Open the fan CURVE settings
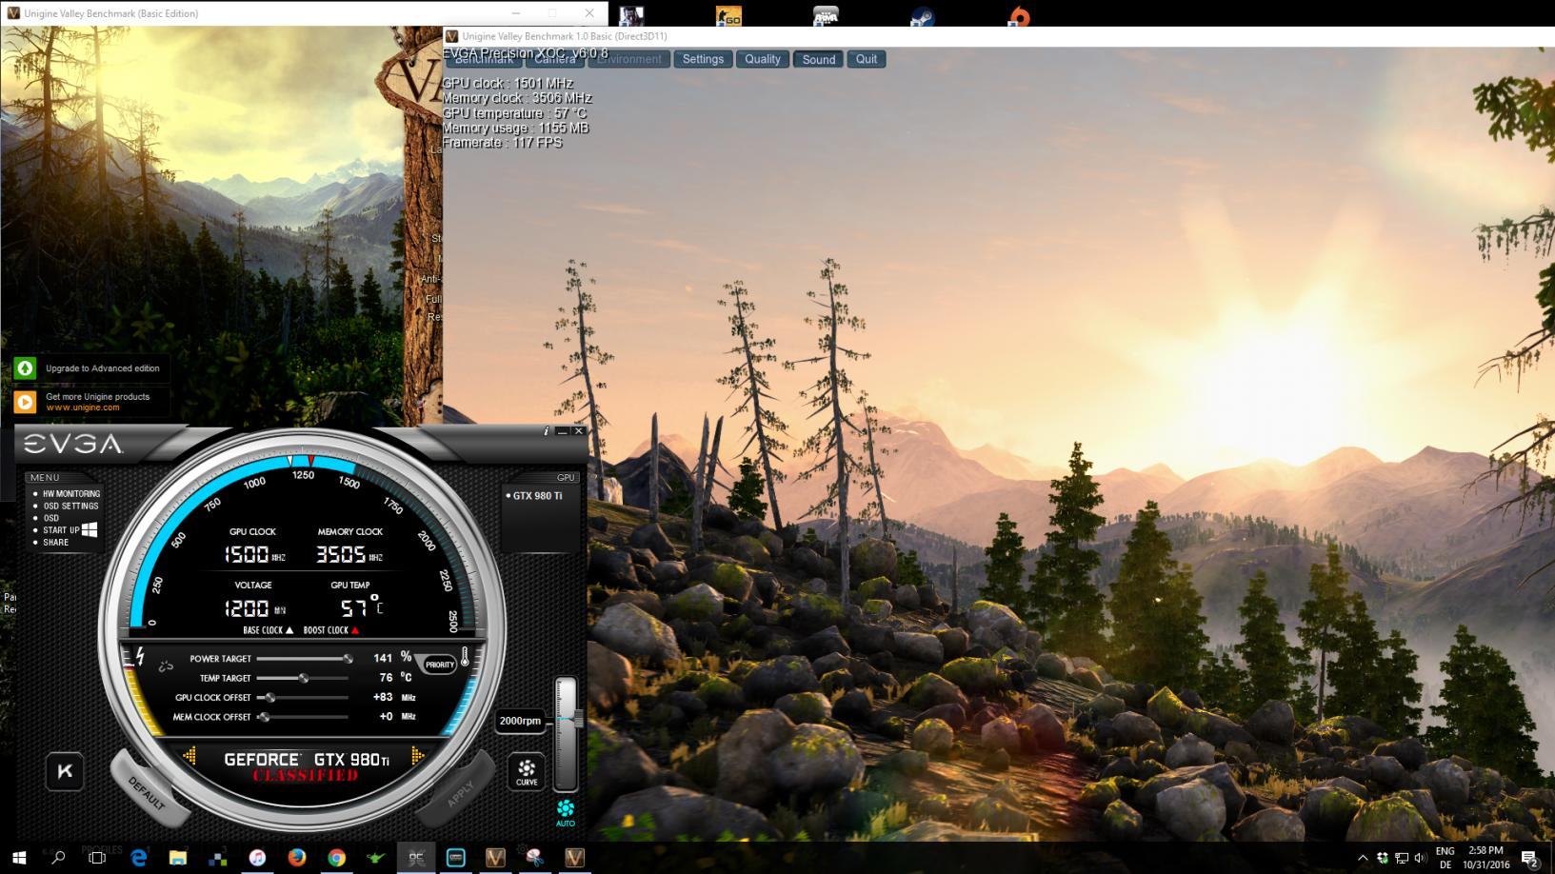This screenshot has height=874, width=1555. coord(527,771)
